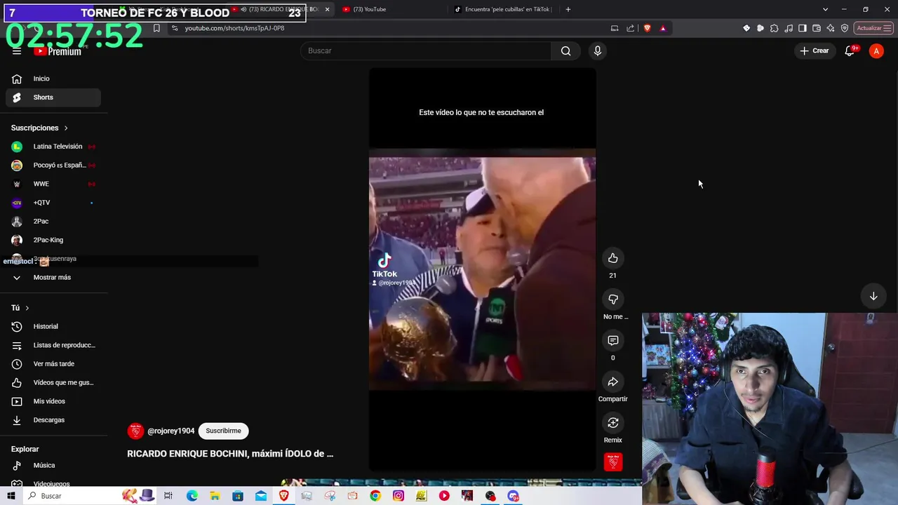Open Google Chrome from taskbar
Viewport: 898px width, 505px height.
pyautogui.click(x=375, y=496)
